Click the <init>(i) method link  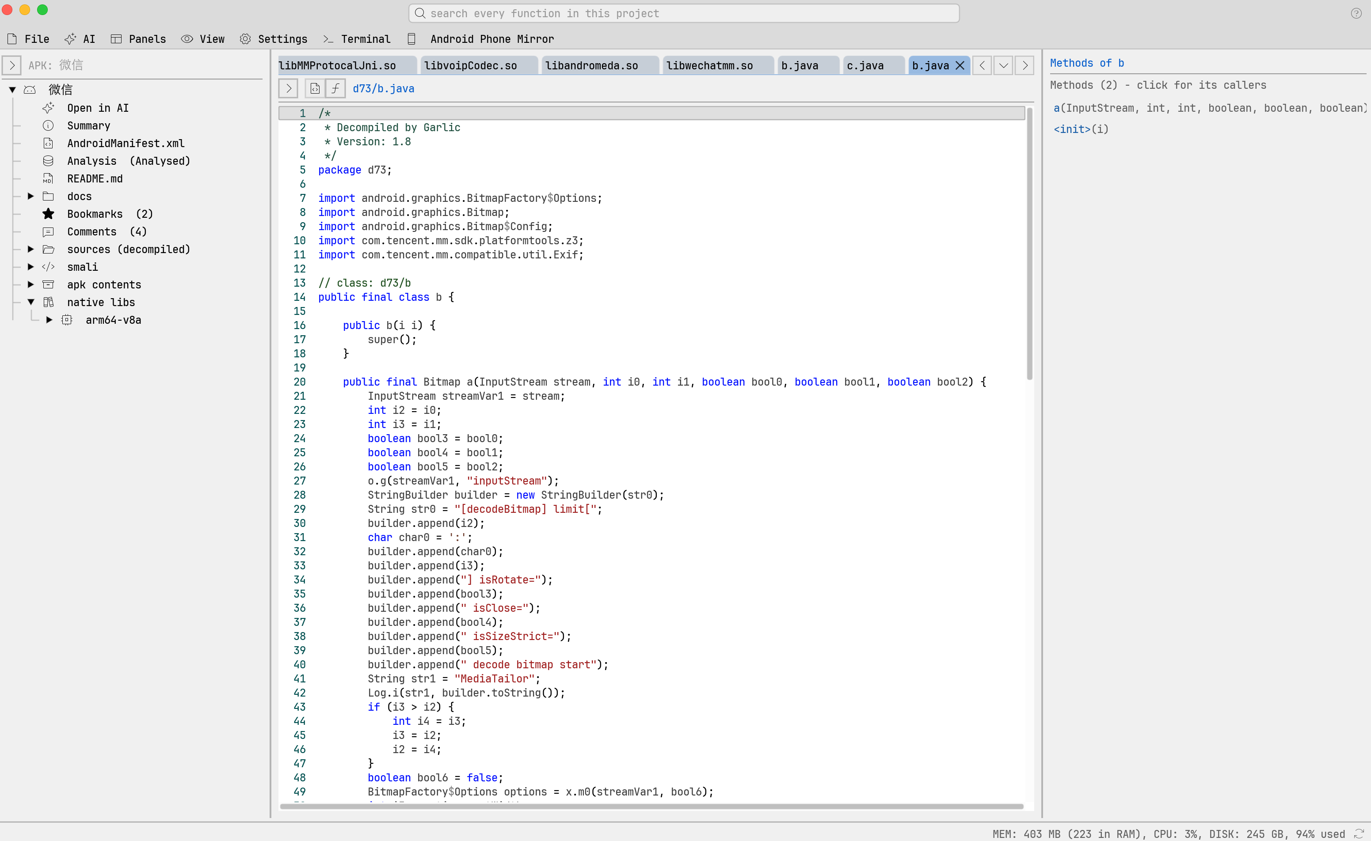(x=1081, y=129)
